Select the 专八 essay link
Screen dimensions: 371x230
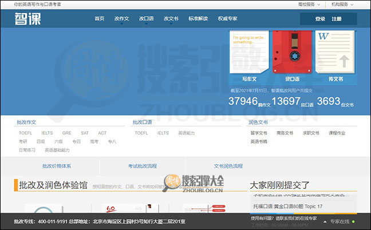click(x=112, y=141)
